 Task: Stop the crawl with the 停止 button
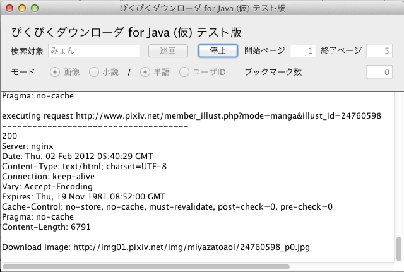pos(218,50)
